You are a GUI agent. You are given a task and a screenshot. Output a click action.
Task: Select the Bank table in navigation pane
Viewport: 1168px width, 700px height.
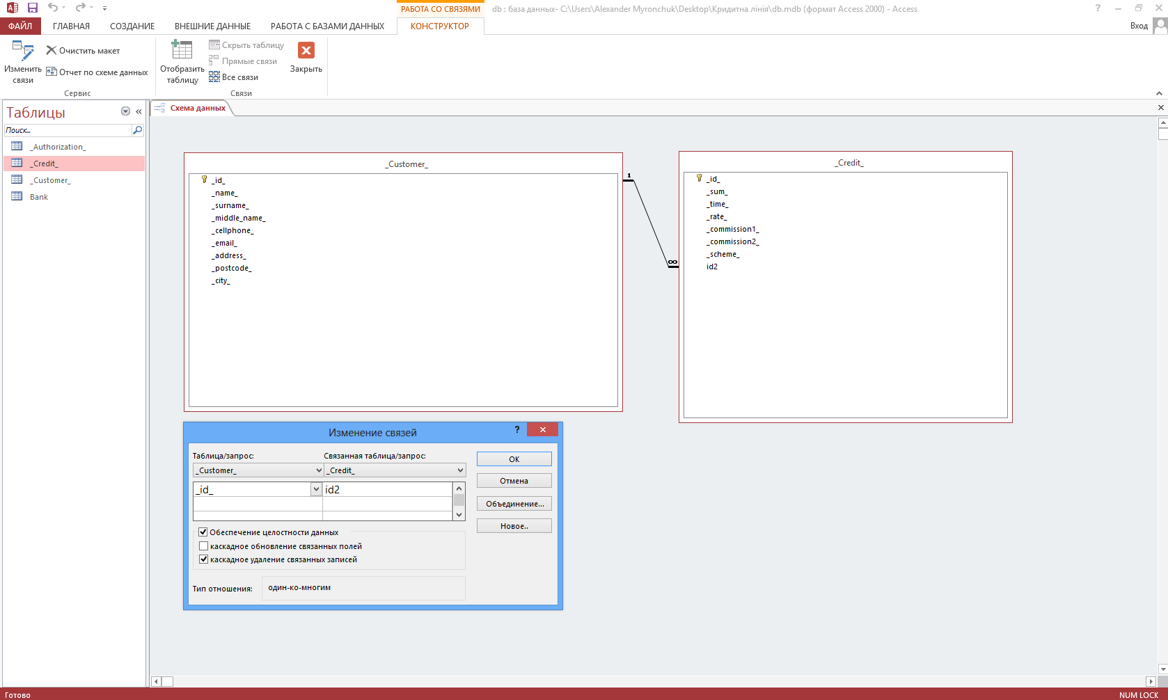point(39,197)
